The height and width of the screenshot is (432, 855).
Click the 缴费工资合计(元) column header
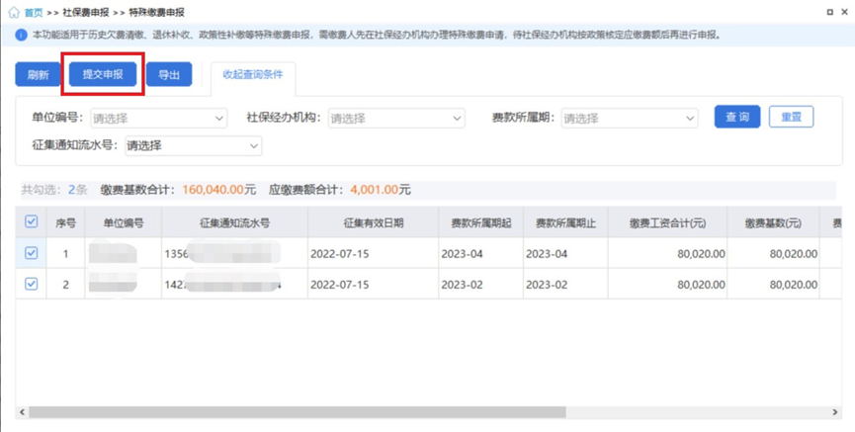tap(667, 222)
